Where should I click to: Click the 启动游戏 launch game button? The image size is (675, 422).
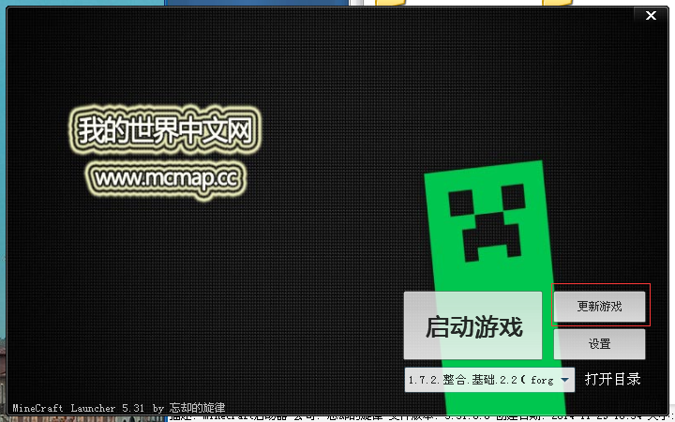click(x=472, y=325)
